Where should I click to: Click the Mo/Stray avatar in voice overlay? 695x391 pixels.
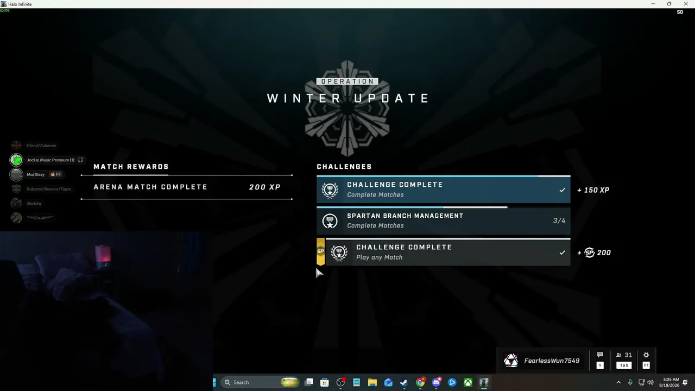click(x=16, y=174)
